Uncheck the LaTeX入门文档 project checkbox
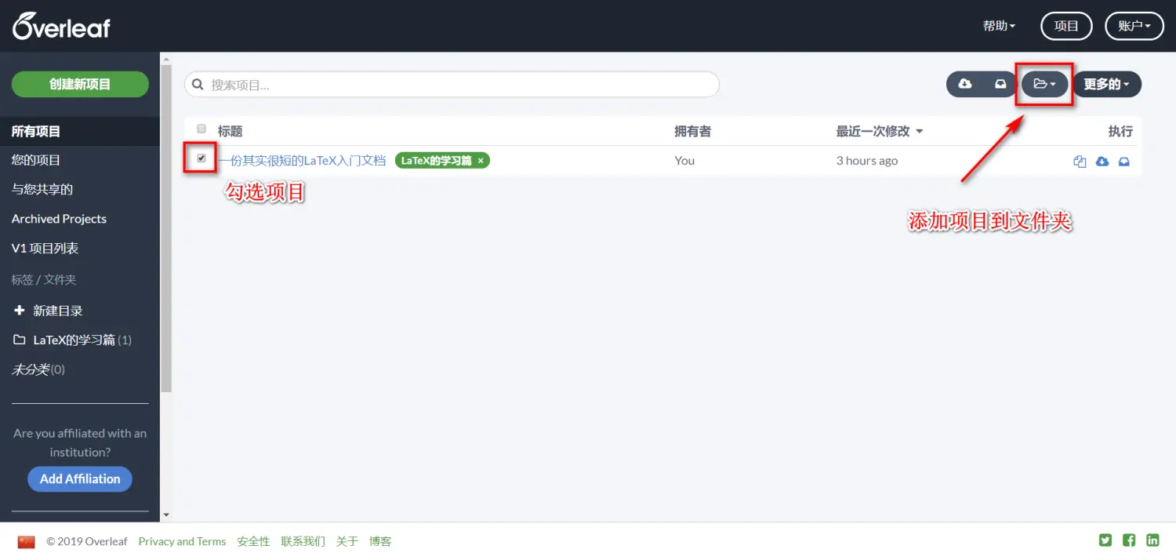 [201, 158]
